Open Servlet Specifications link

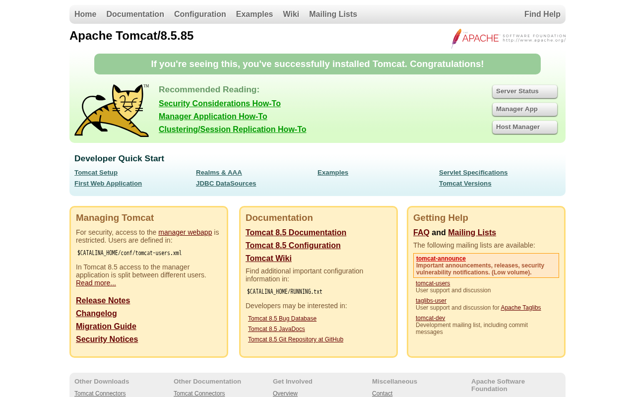473,173
